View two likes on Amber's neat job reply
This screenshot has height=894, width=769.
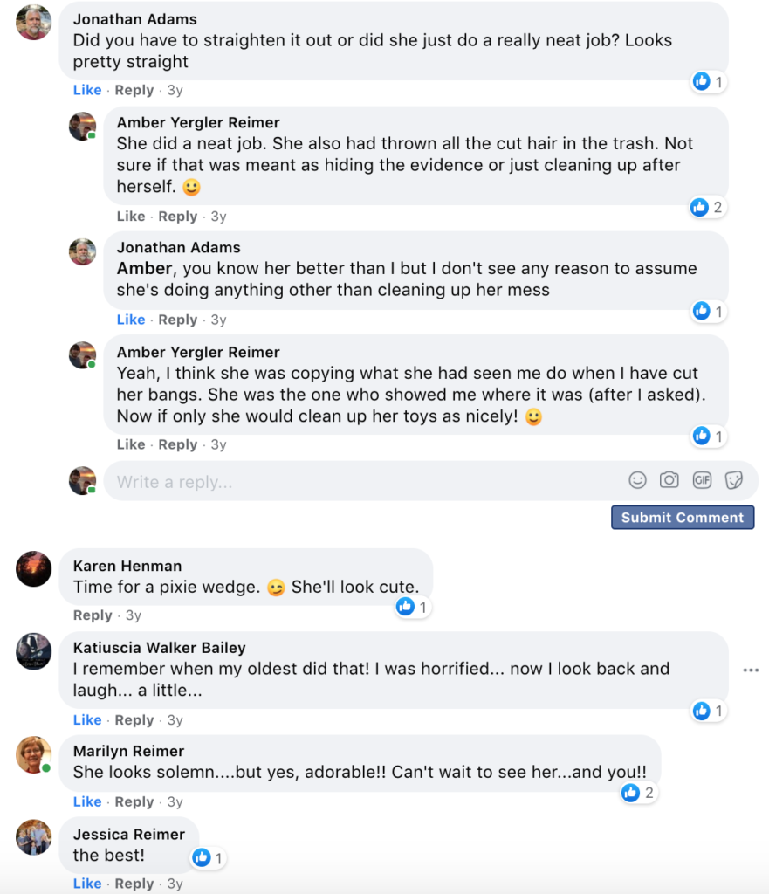(x=706, y=207)
